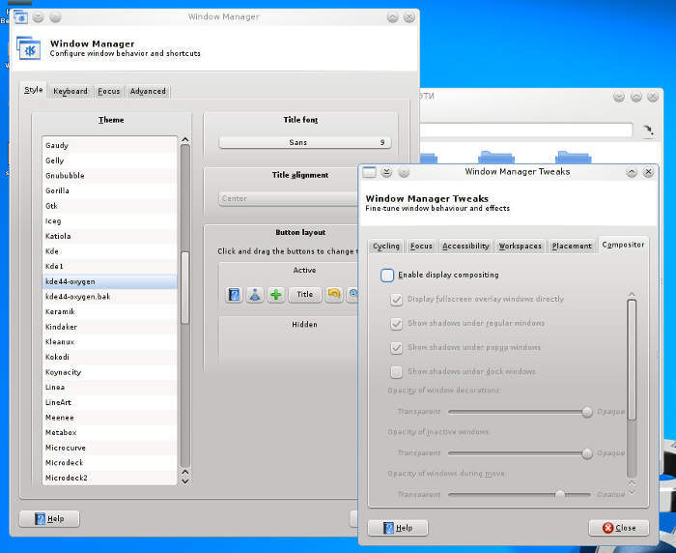This screenshot has height=553, width=676.
Task: Toggle Show shadows under popup windows
Action: point(396,347)
